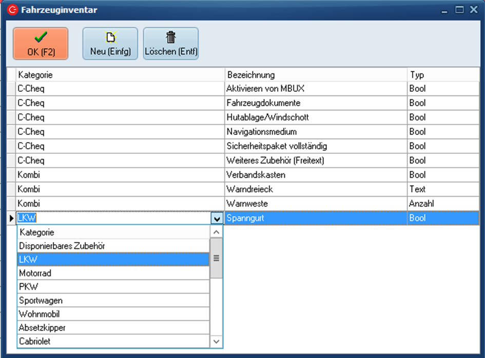
Task: Click the current row arrow indicator
Action: [11, 218]
